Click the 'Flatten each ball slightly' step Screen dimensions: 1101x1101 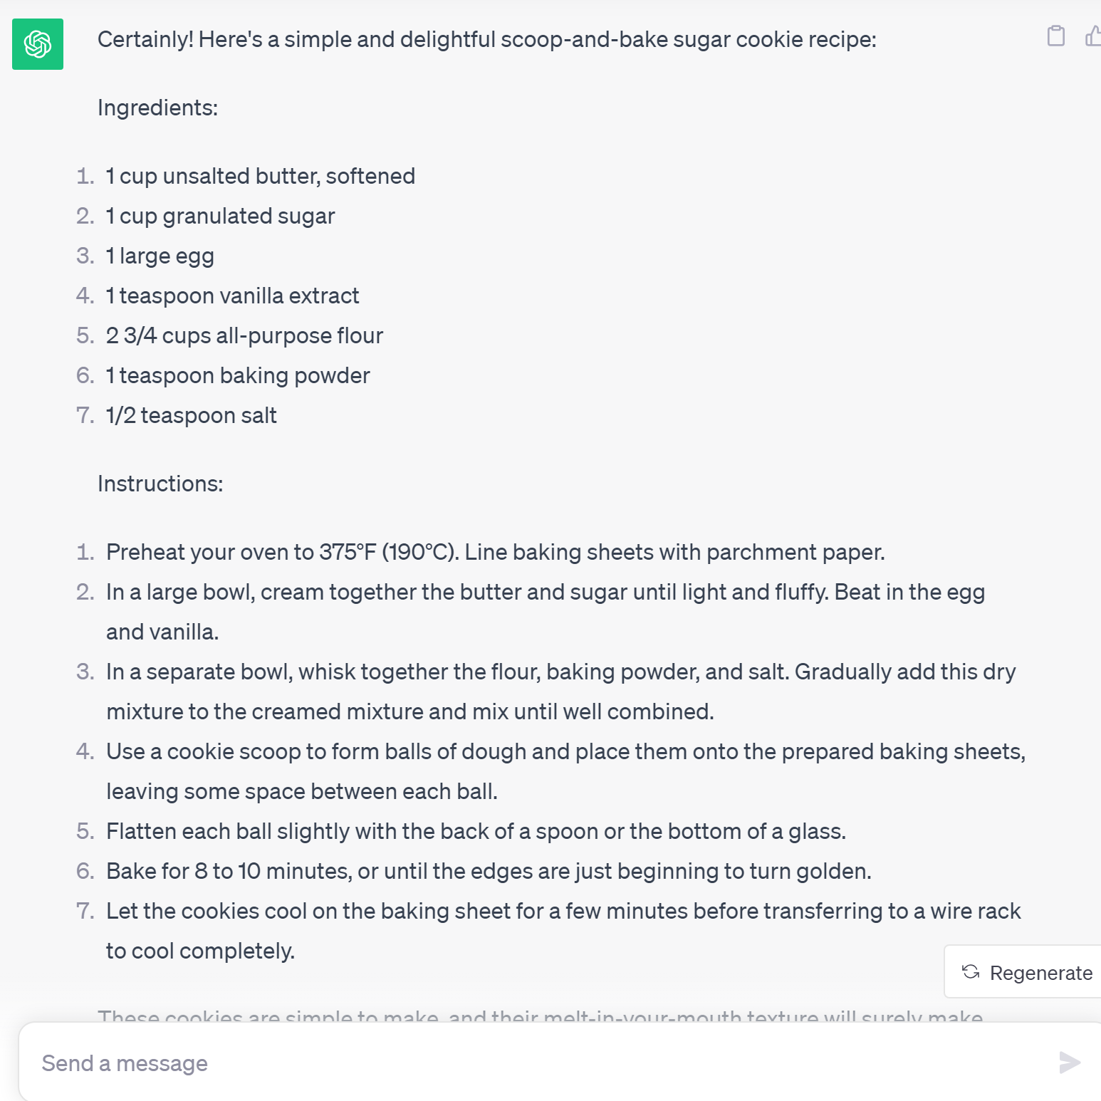click(476, 831)
